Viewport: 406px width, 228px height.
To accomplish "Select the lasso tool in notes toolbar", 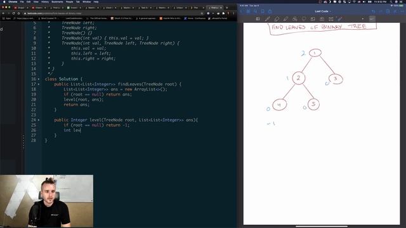I will (304, 19).
